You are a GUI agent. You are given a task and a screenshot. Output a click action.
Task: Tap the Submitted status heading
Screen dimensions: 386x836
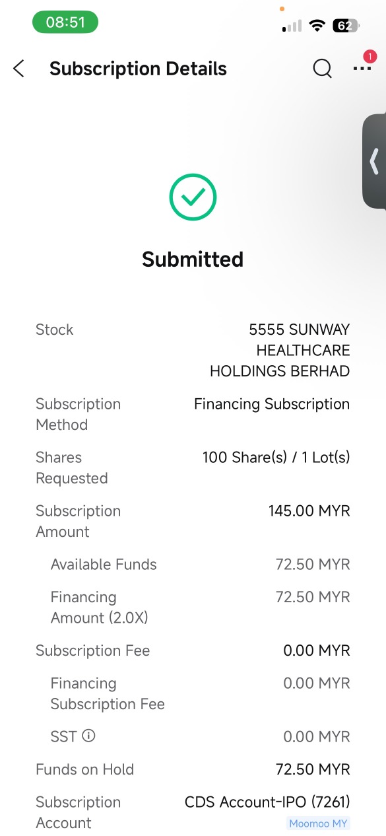pos(193,259)
